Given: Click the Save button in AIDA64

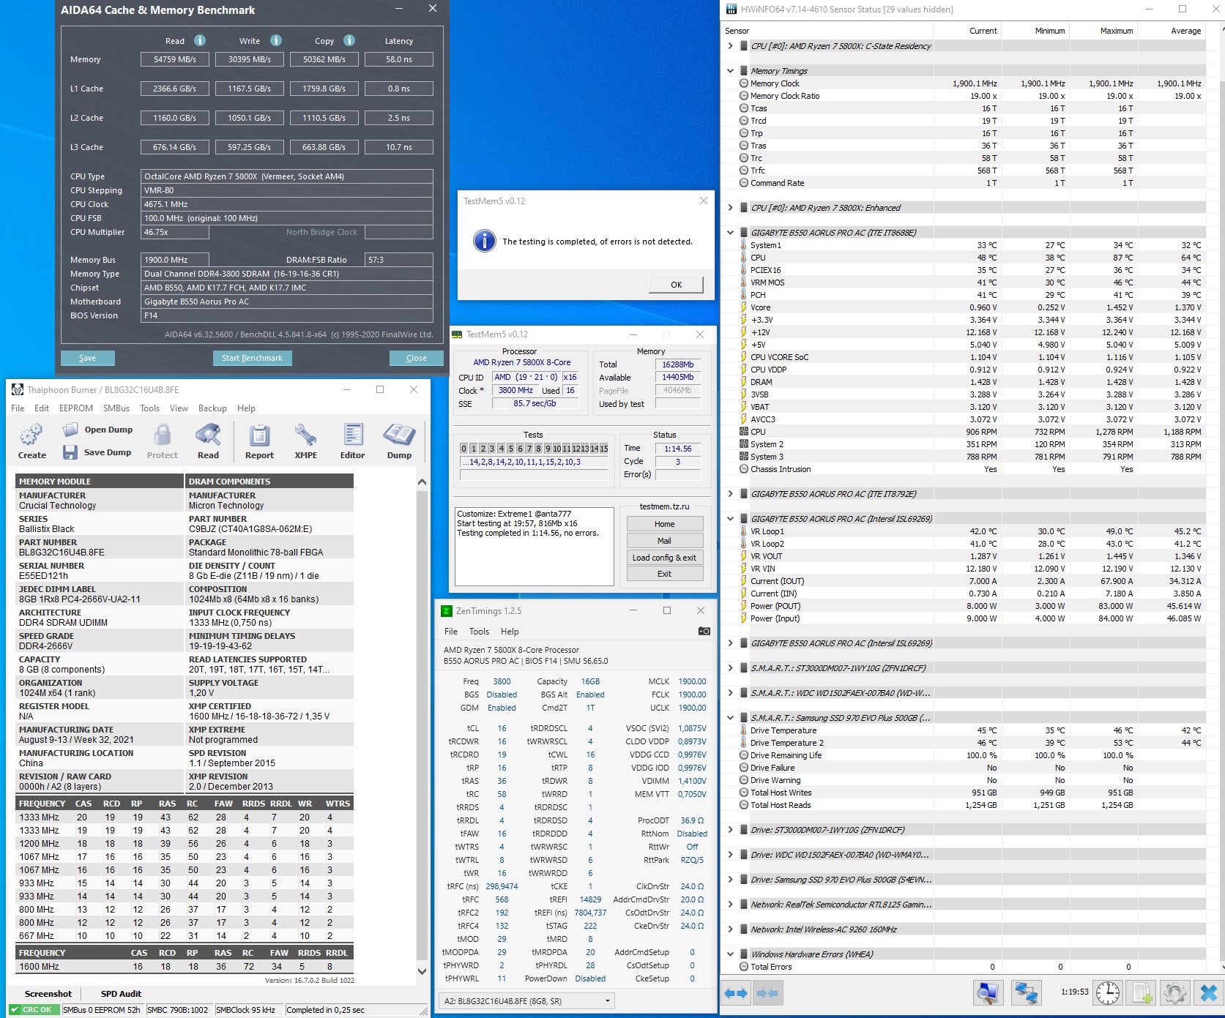Looking at the screenshot, I should [x=87, y=358].
